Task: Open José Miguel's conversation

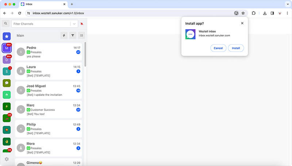Action: pyautogui.click(x=49, y=90)
